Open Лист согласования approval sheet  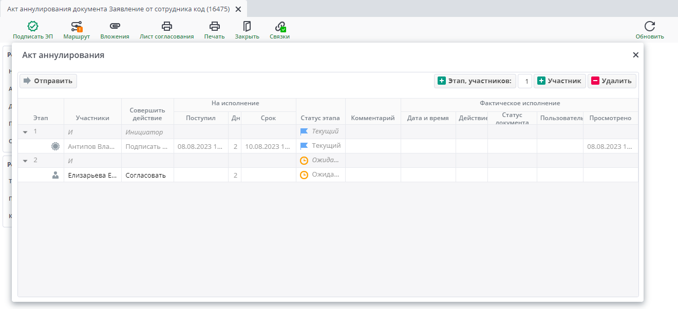(166, 27)
